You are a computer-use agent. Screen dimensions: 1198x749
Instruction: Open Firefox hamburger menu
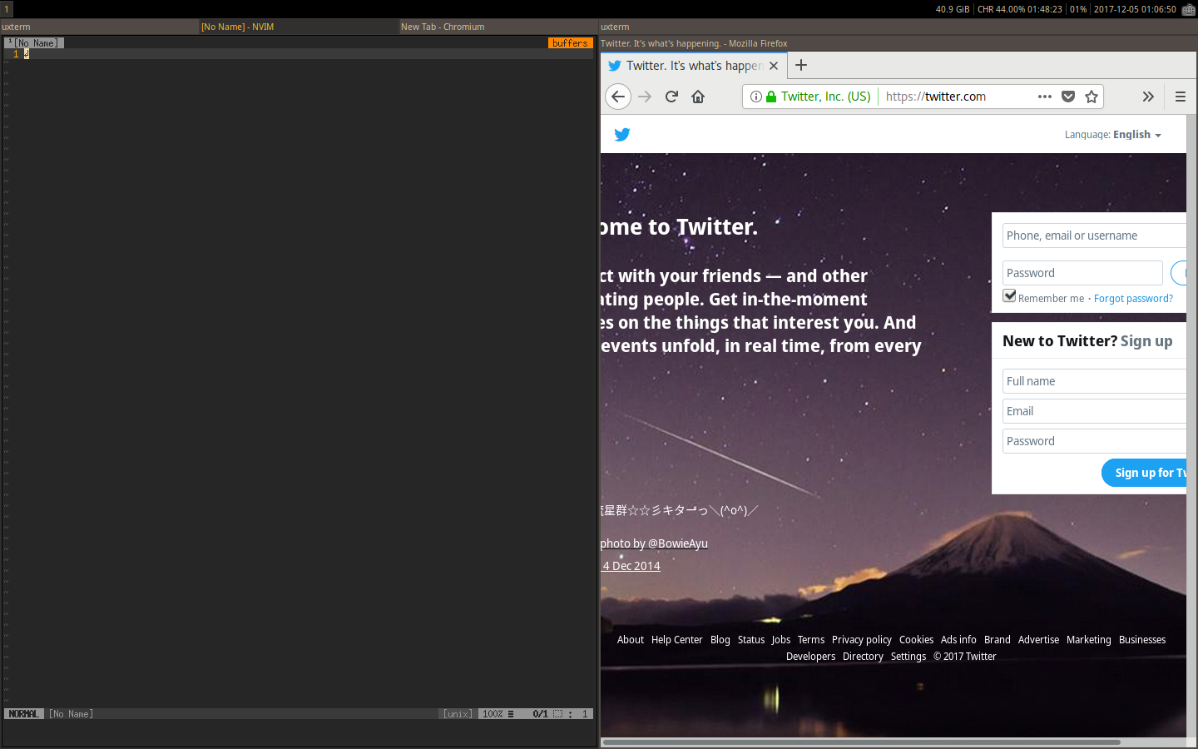1180,97
